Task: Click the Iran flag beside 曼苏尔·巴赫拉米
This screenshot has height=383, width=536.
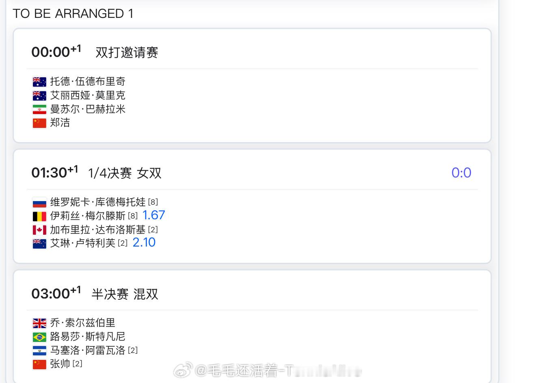Action: pyautogui.click(x=39, y=109)
